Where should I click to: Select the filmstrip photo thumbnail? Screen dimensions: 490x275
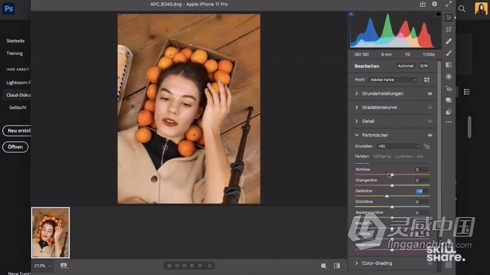pyautogui.click(x=51, y=233)
